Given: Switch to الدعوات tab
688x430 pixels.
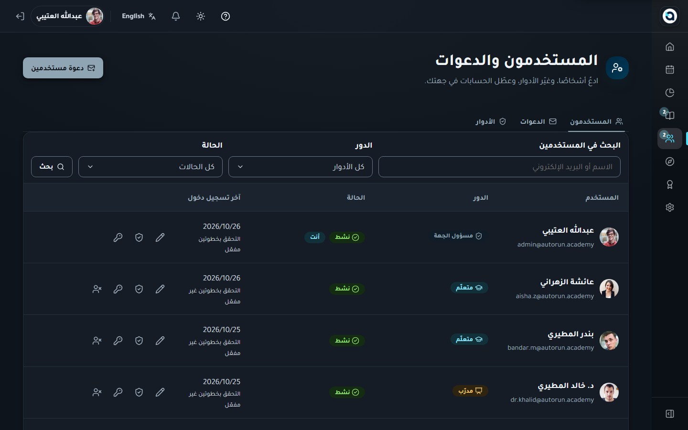Looking at the screenshot, I should point(538,121).
